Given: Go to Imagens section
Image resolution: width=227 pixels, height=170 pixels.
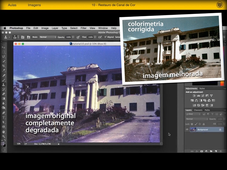Looking at the screenshot, I should tap(34, 5).
